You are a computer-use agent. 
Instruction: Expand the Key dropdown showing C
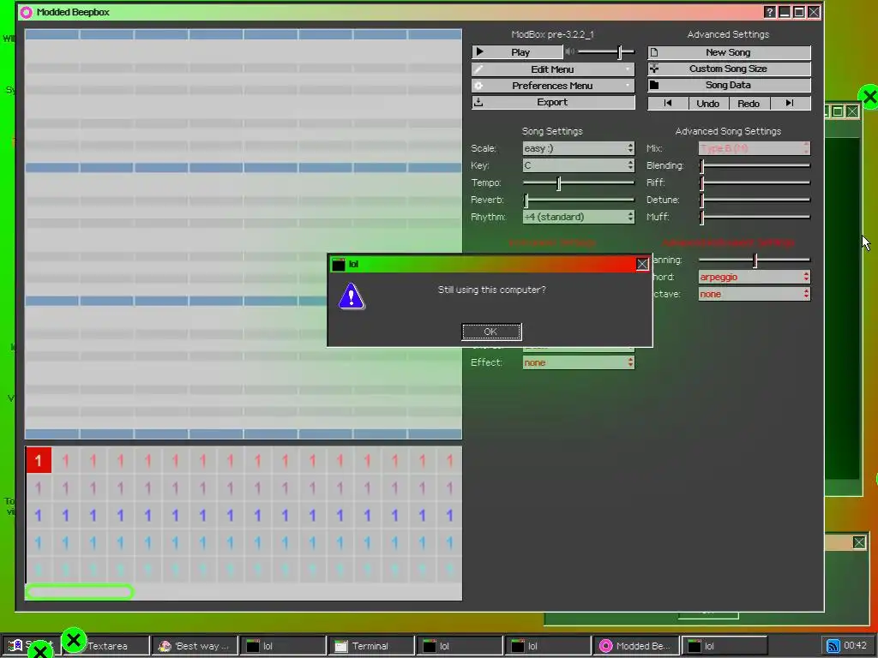(579, 165)
